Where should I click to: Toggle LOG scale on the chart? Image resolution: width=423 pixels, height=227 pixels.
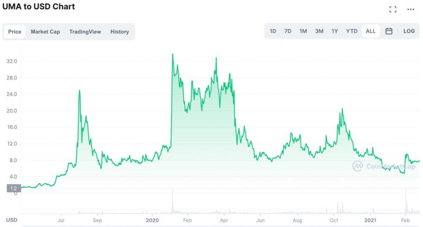pyautogui.click(x=409, y=31)
